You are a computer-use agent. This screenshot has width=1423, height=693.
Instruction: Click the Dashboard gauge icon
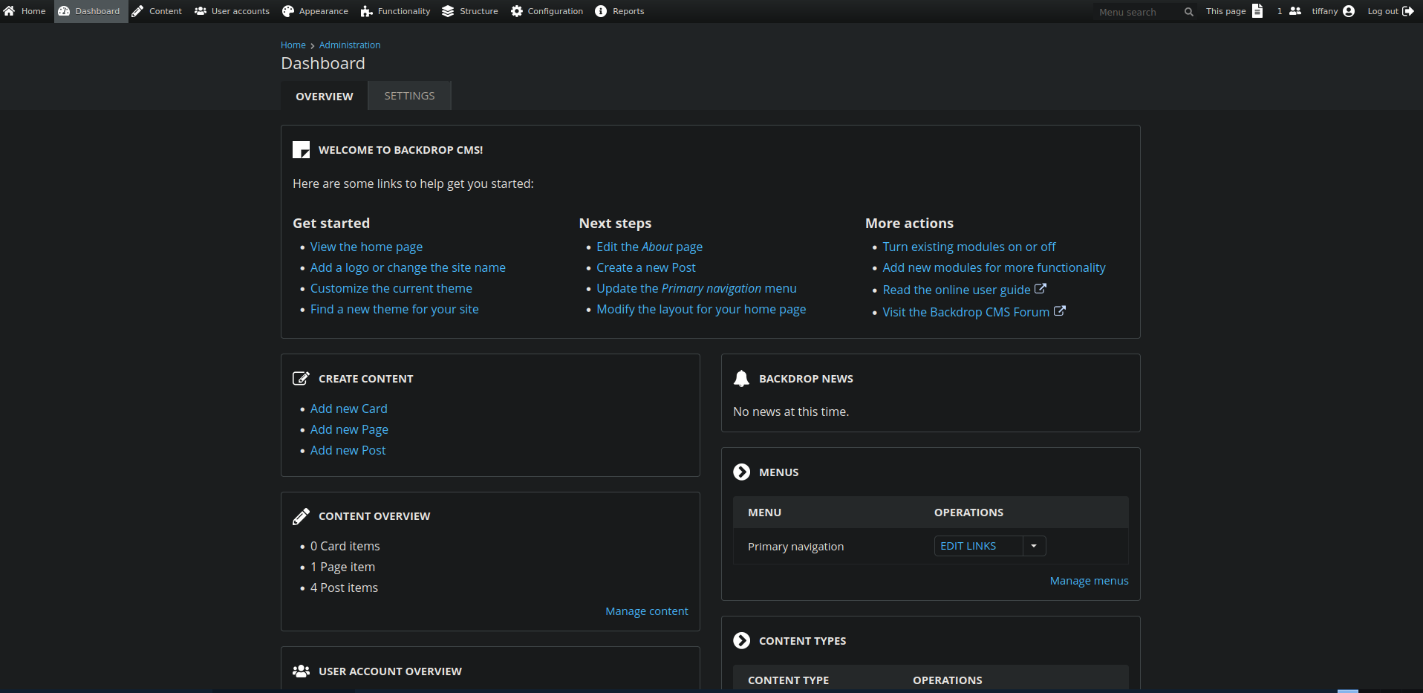pyautogui.click(x=64, y=11)
